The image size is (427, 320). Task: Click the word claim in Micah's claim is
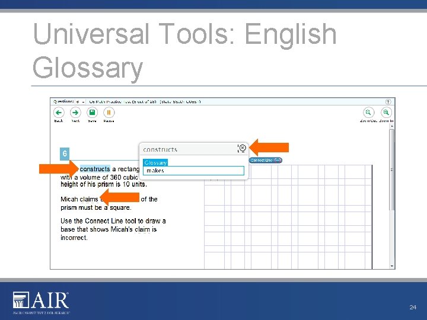tap(143, 229)
